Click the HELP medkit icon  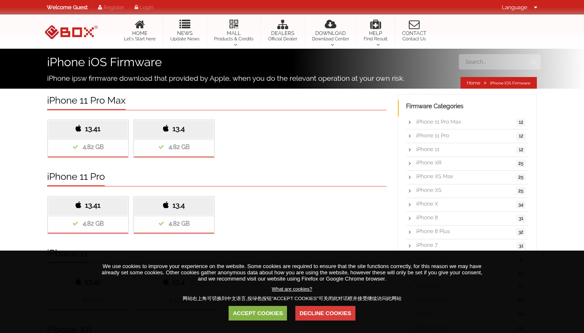pos(375,24)
